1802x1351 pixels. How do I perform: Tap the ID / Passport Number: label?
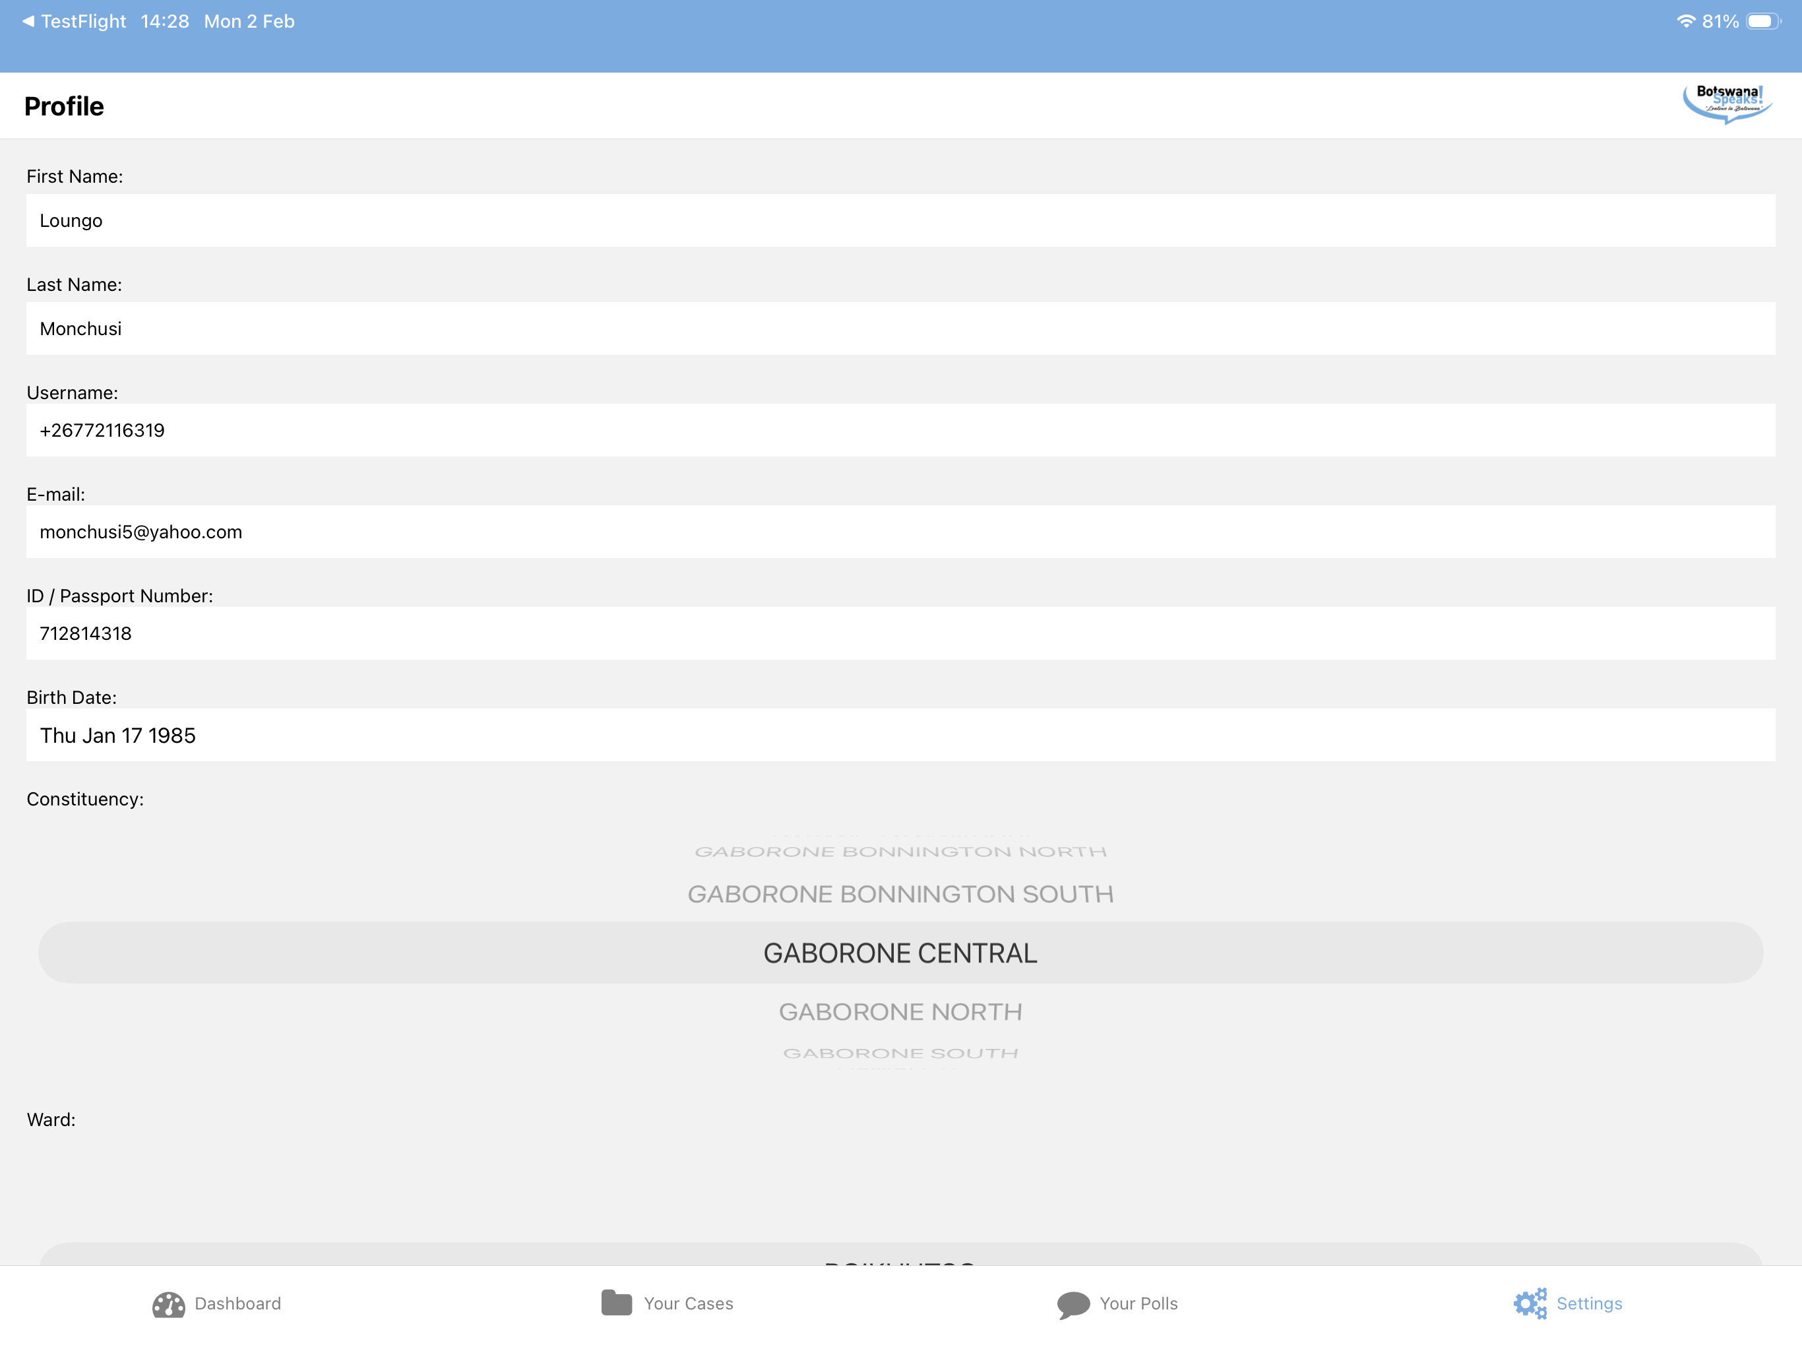tap(120, 596)
